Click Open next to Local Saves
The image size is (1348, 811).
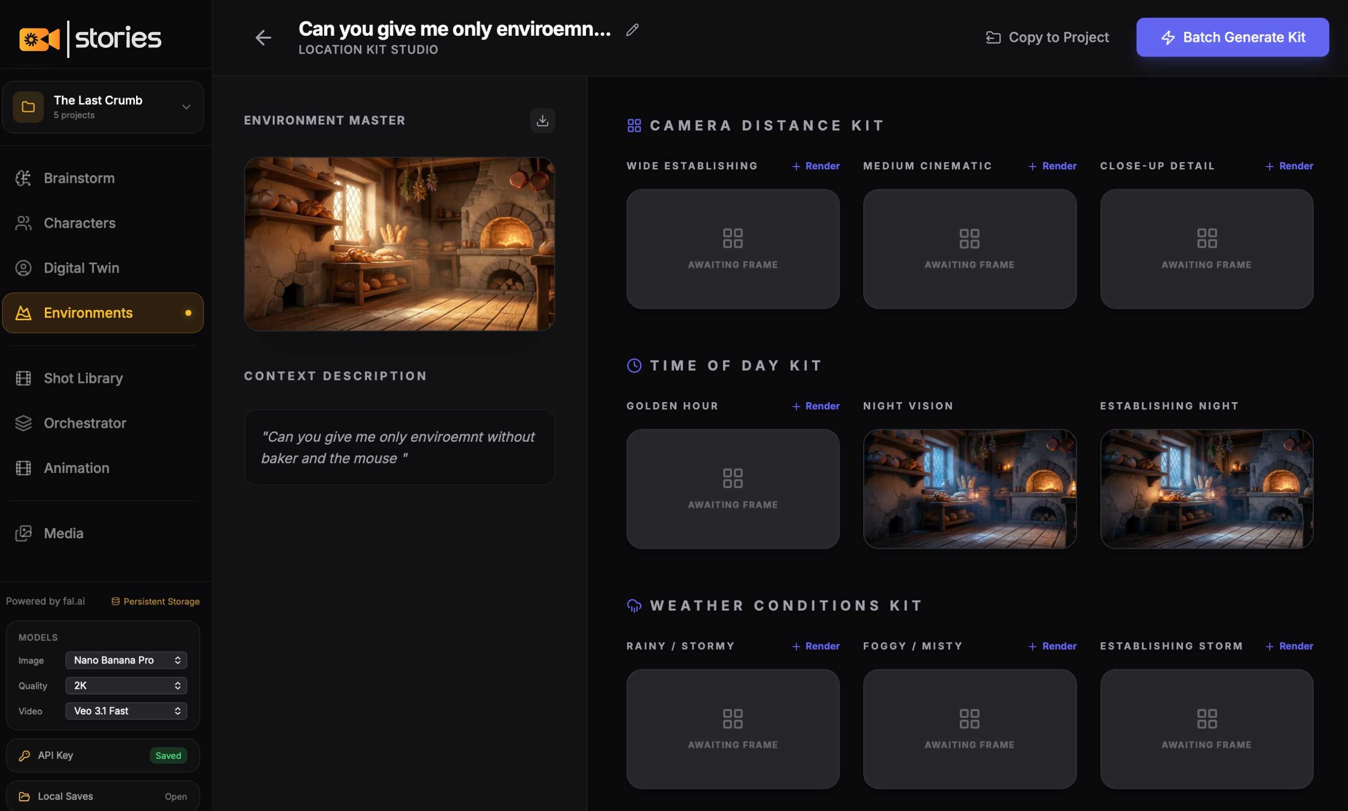coord(176,797)
